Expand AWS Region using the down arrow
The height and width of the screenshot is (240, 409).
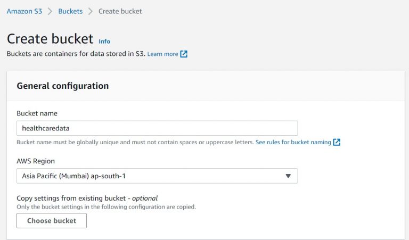[288, 176]
